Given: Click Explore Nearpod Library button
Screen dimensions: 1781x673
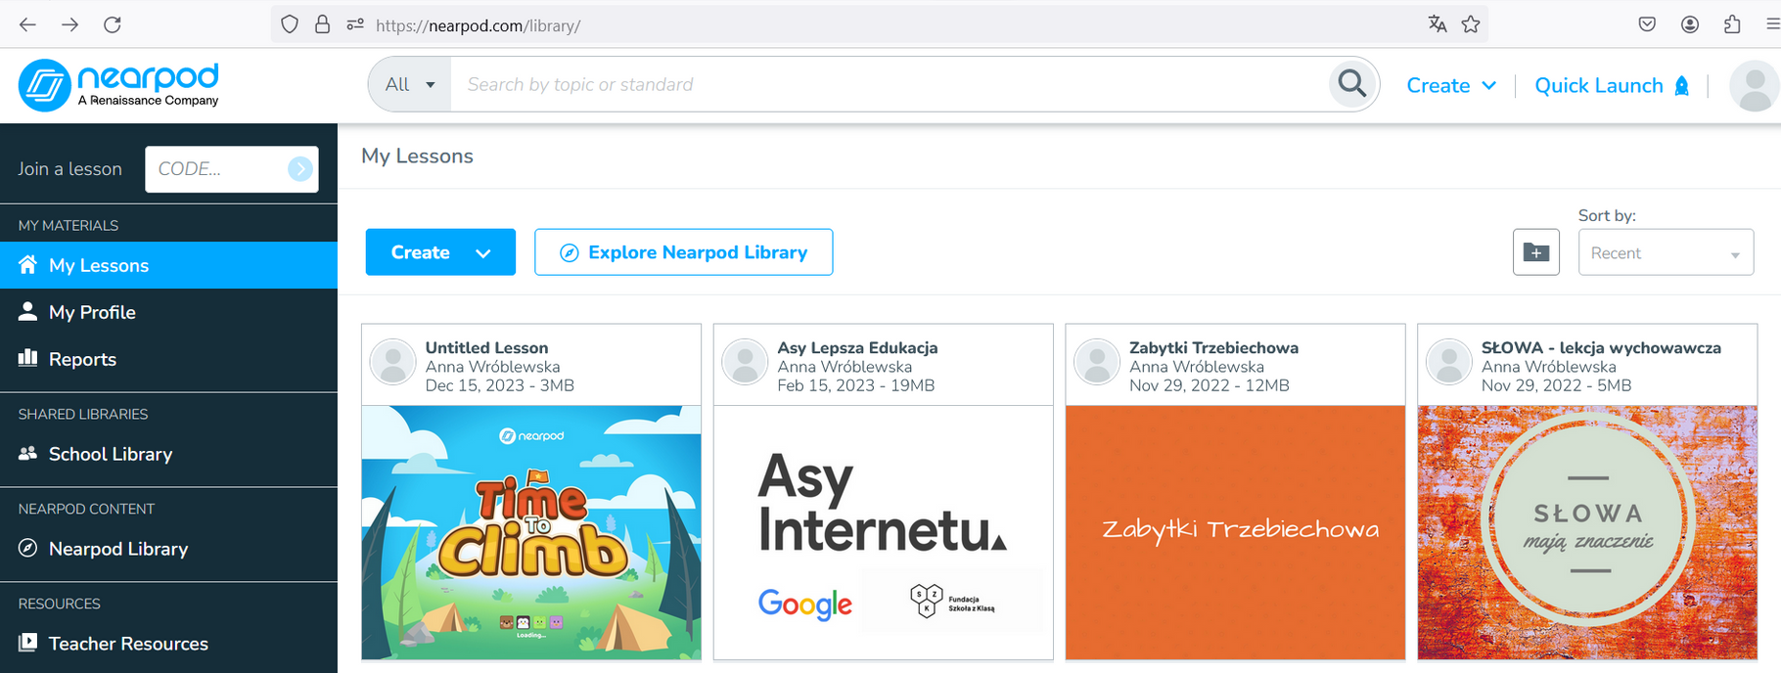Looking at the screenshot, I should (683, 252).
